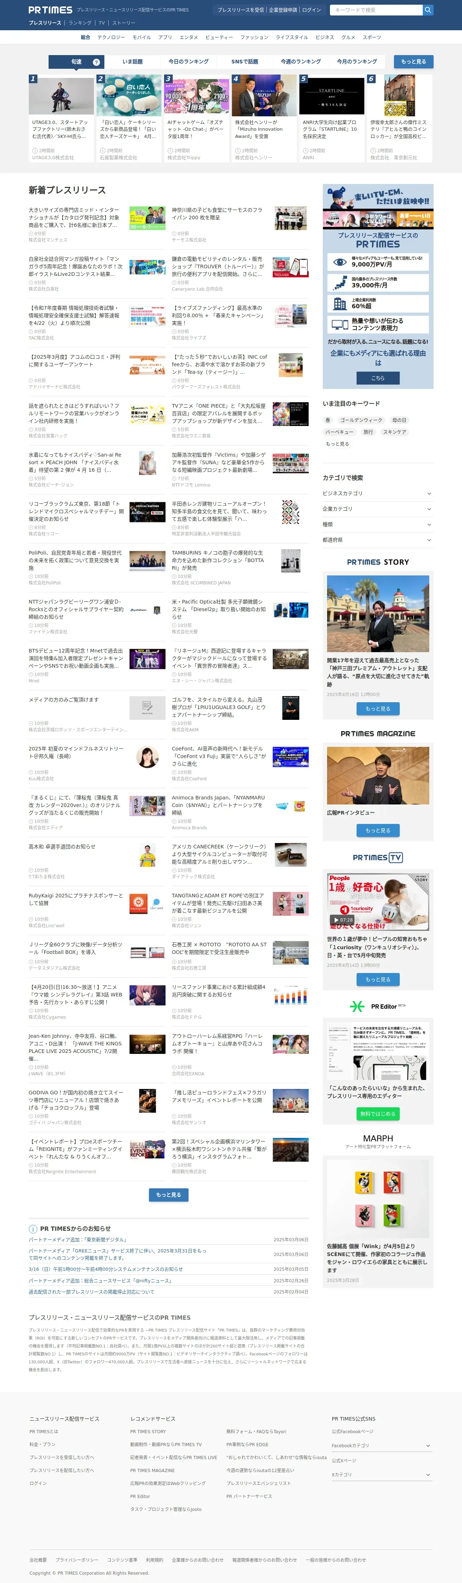The width and height of the screenshot is (462, 1583).
Task: Select the 今月のランキング tab
Action: tap(357, 62)
